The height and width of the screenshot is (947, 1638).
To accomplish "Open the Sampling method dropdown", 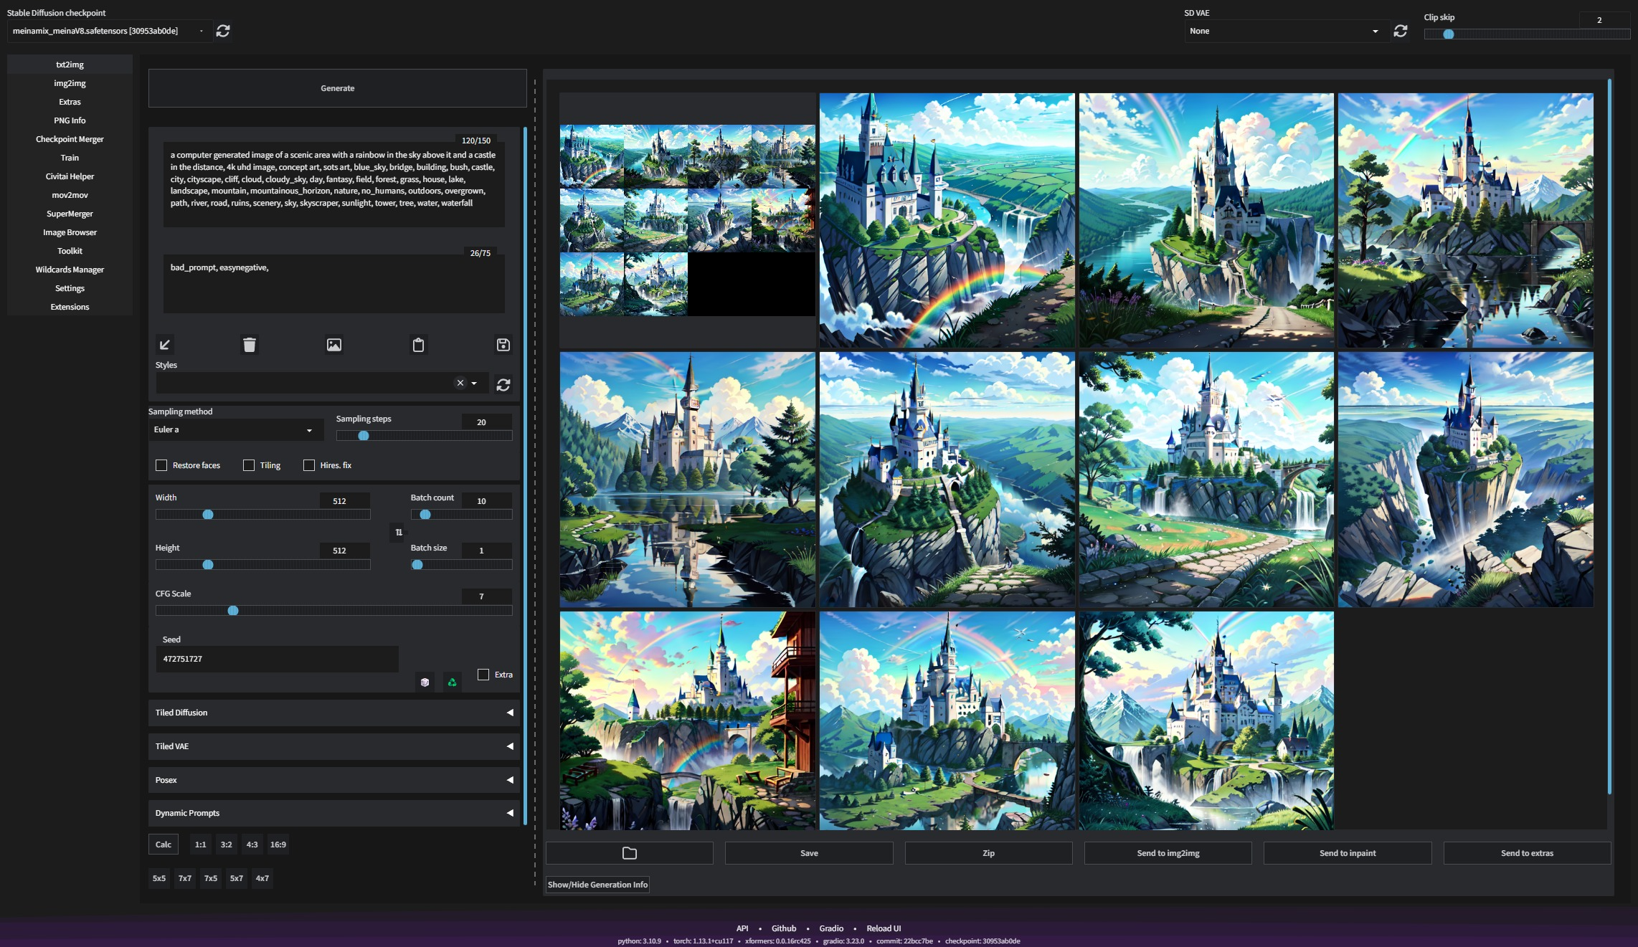I will coord(235,429).
